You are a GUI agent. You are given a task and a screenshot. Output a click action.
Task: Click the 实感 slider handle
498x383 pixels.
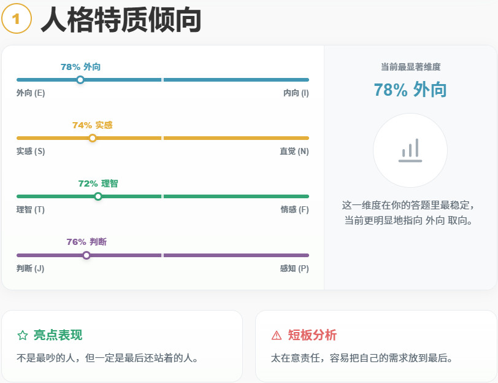coord(93,138)
